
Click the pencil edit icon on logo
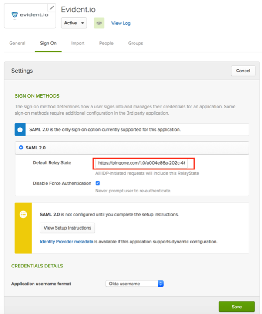(52, 8)
